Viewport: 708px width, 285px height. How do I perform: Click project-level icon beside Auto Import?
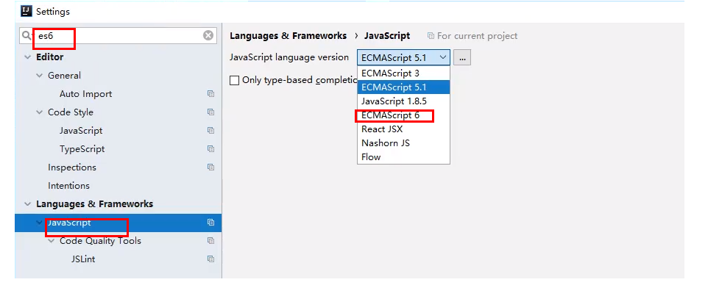(x=210, y=94)
